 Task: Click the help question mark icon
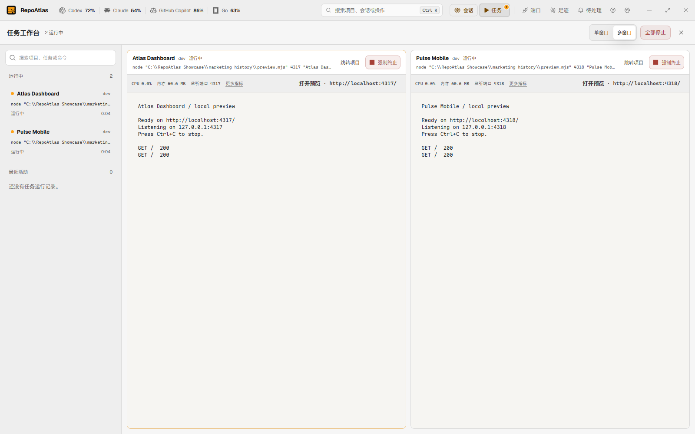(x=613, y=10)
